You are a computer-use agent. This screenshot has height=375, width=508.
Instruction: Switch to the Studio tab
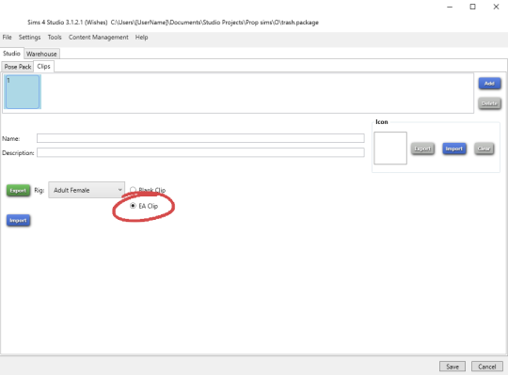click(11, 54)
